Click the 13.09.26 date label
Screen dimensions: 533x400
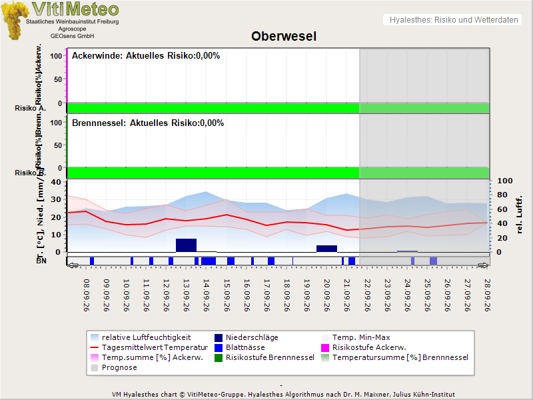(187, 295)
